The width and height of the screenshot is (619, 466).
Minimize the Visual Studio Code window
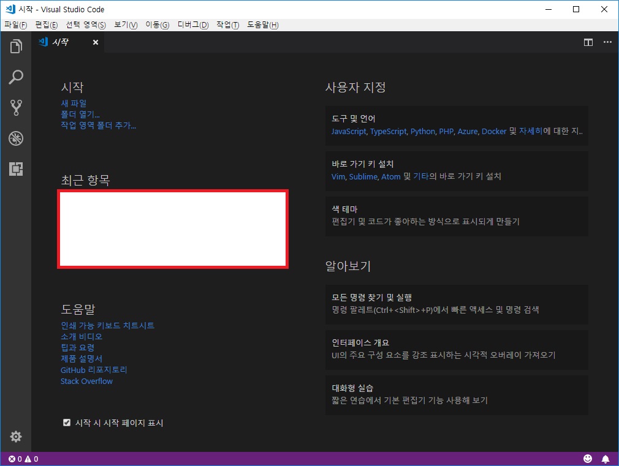[549, 9]
